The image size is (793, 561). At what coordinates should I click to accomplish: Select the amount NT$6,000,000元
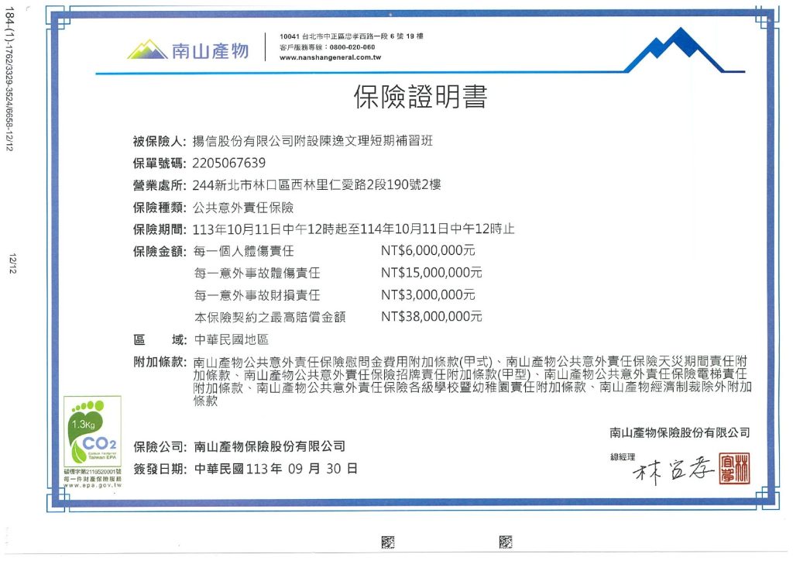pos(427,250)
